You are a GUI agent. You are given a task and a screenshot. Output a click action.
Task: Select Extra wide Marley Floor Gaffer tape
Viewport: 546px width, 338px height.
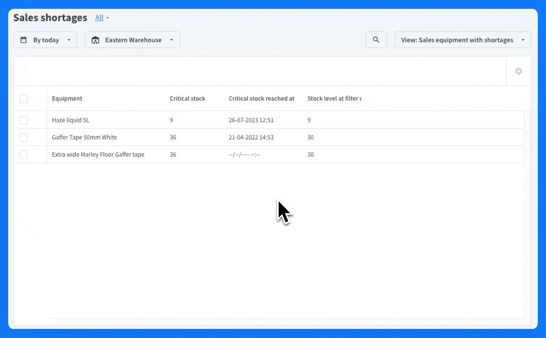(x=98, y=155)
